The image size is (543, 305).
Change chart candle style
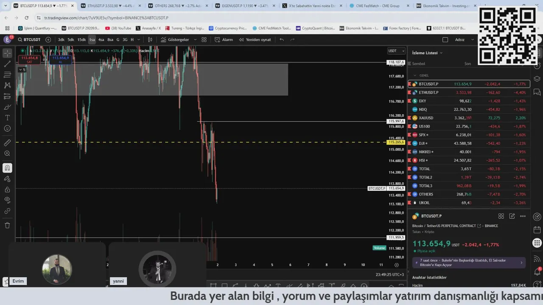150,39
